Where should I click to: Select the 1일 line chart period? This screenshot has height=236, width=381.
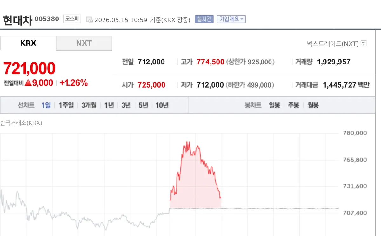point(46,105)
